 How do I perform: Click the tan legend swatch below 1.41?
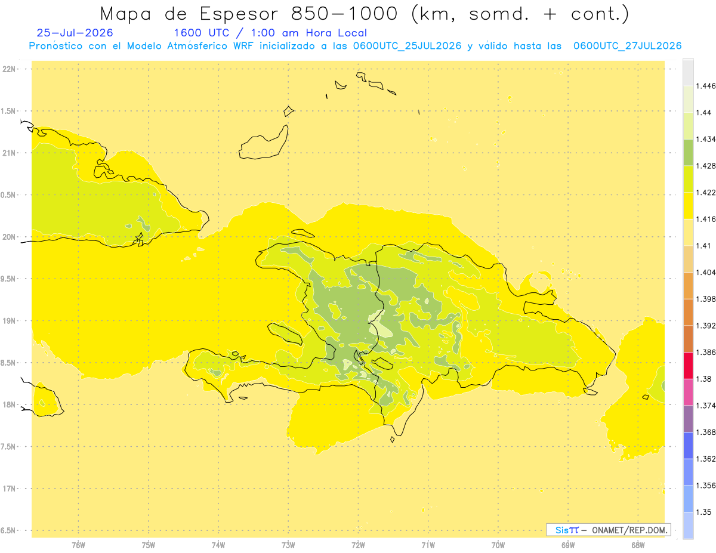click(688, 258)
